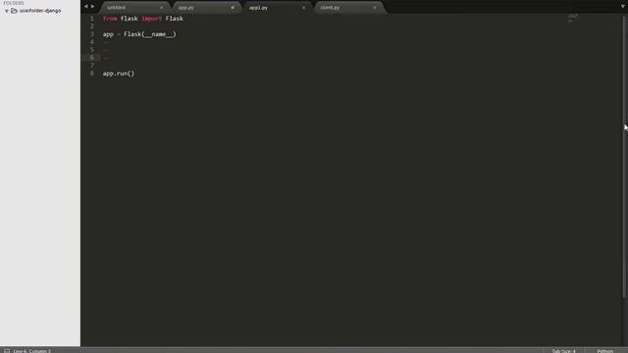Go to previous tab with left arrow
This screenshot has height=353, width=628.
[85, 7]
